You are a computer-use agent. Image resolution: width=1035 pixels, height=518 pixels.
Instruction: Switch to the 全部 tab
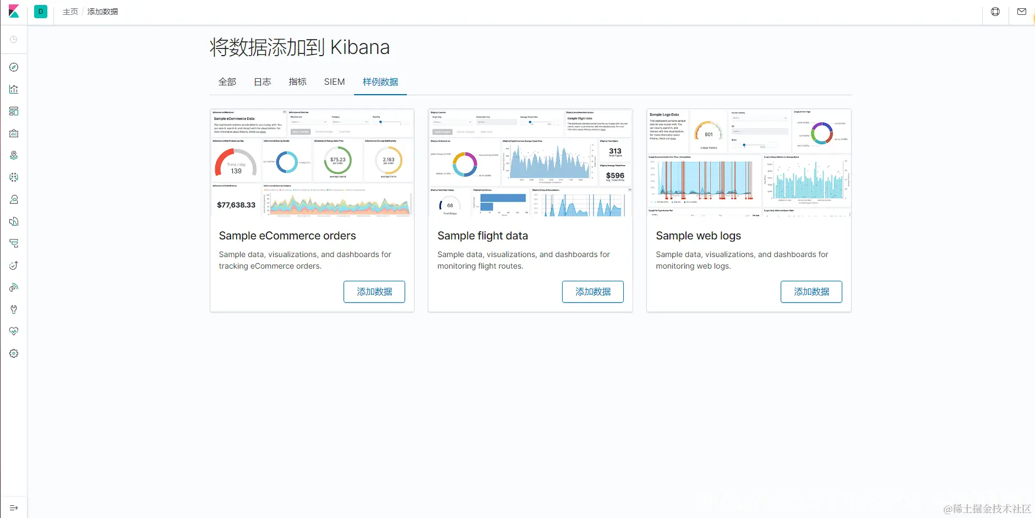point(227,82)
